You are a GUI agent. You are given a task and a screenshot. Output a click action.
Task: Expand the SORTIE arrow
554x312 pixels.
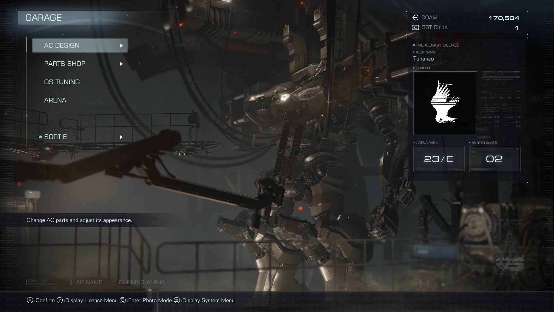pyautogui.click(x=121, y=137)
